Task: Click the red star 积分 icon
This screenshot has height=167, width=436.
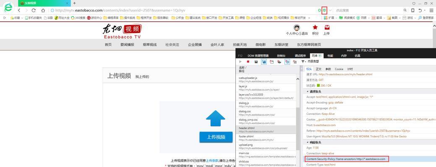Action: 315,27
